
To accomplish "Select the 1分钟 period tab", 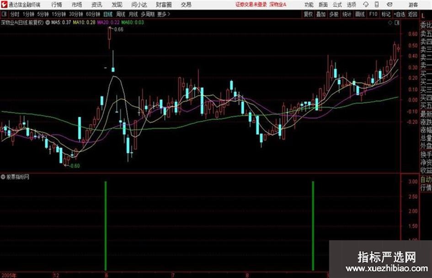I will tap(28, 14).
